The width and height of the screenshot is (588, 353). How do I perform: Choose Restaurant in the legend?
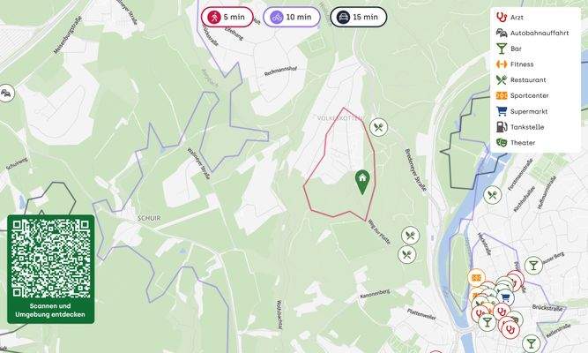521,80
